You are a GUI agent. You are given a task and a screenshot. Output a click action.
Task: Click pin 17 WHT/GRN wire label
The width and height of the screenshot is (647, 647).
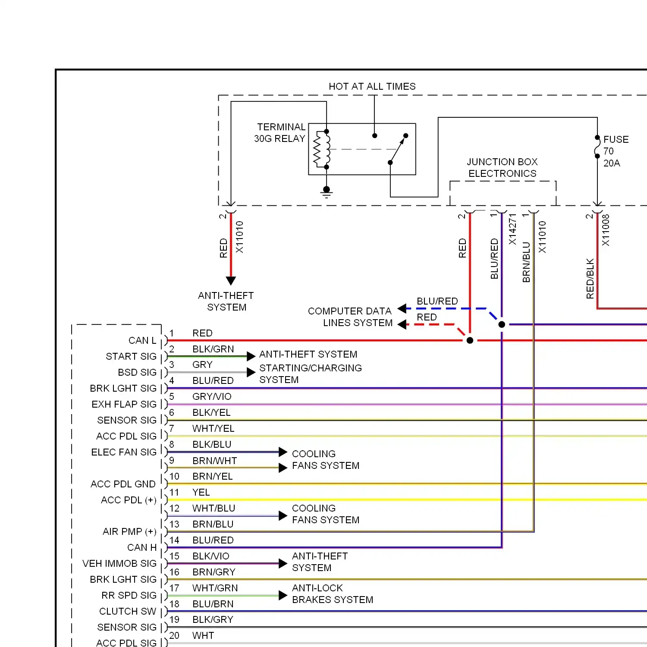pos(215,588)
